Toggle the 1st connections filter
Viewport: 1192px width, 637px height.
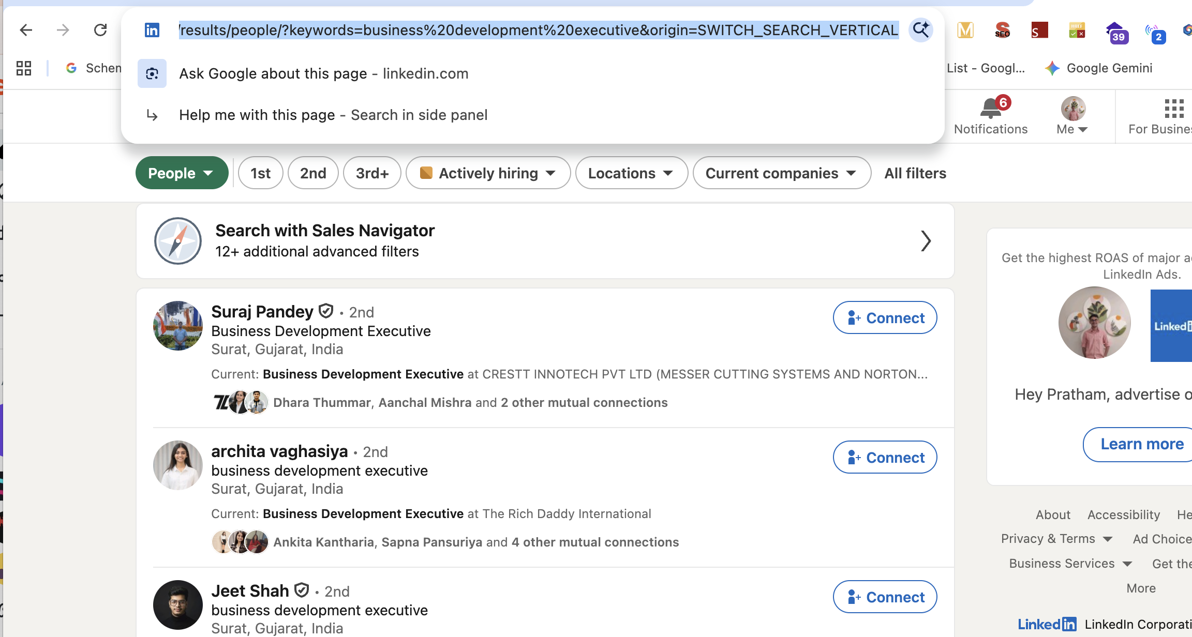point(260,173)
